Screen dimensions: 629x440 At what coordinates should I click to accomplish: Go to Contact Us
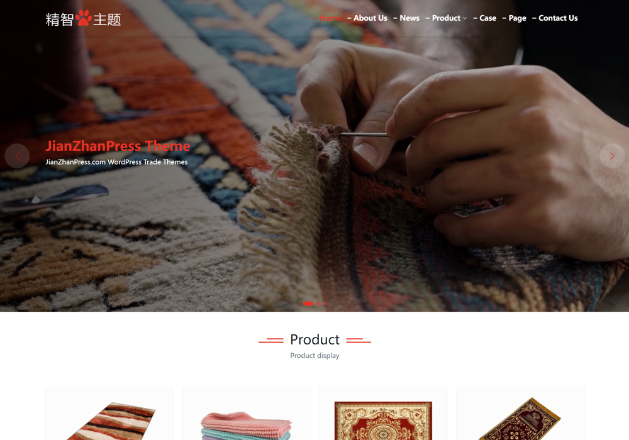[x=558, y=18]
